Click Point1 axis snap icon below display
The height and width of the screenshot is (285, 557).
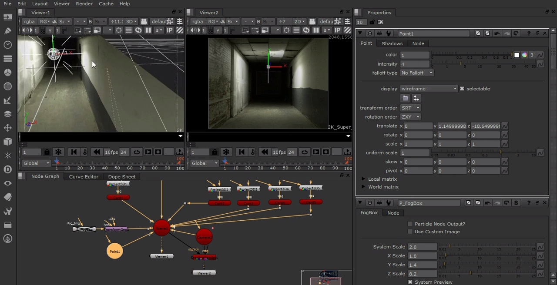tap(416, 98)
